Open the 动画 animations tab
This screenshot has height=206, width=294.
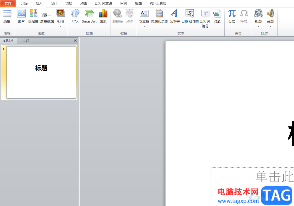[83, 3]
